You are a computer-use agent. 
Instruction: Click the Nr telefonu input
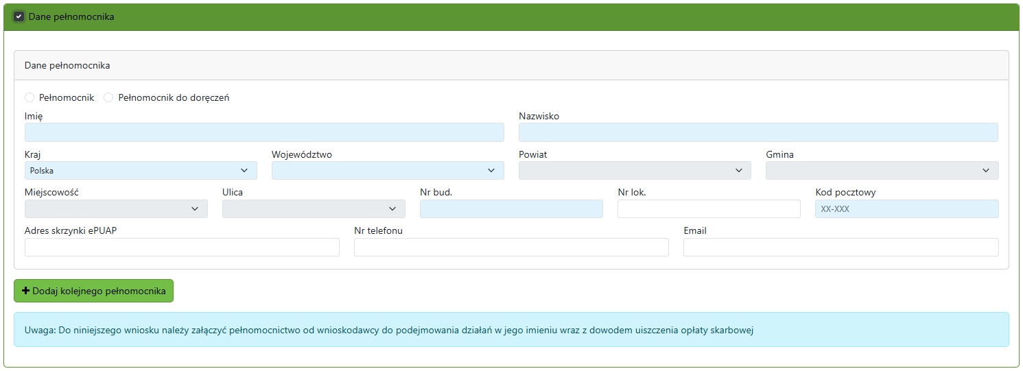[511, 248]
